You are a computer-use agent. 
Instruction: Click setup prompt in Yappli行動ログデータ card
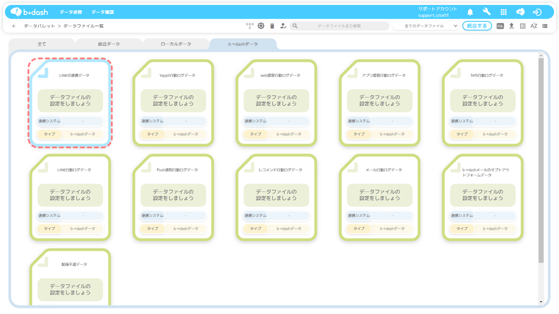[x=173, y=101]
